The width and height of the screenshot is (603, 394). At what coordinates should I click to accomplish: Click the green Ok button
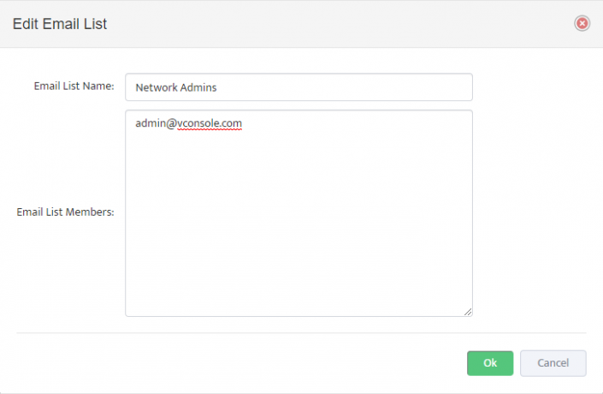coord(490,363)
